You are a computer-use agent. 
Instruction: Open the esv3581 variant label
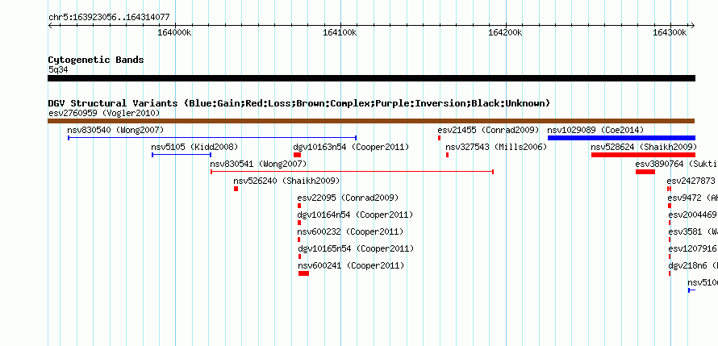693,231
